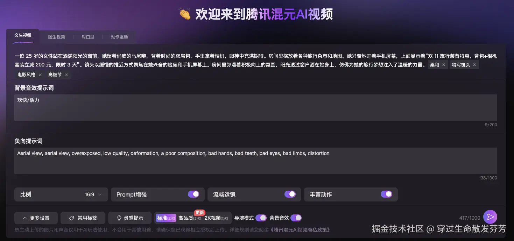Remove the 特写镜头 tag via its × icon
This screenshot has height=241, width=514.
click(474, 65)
